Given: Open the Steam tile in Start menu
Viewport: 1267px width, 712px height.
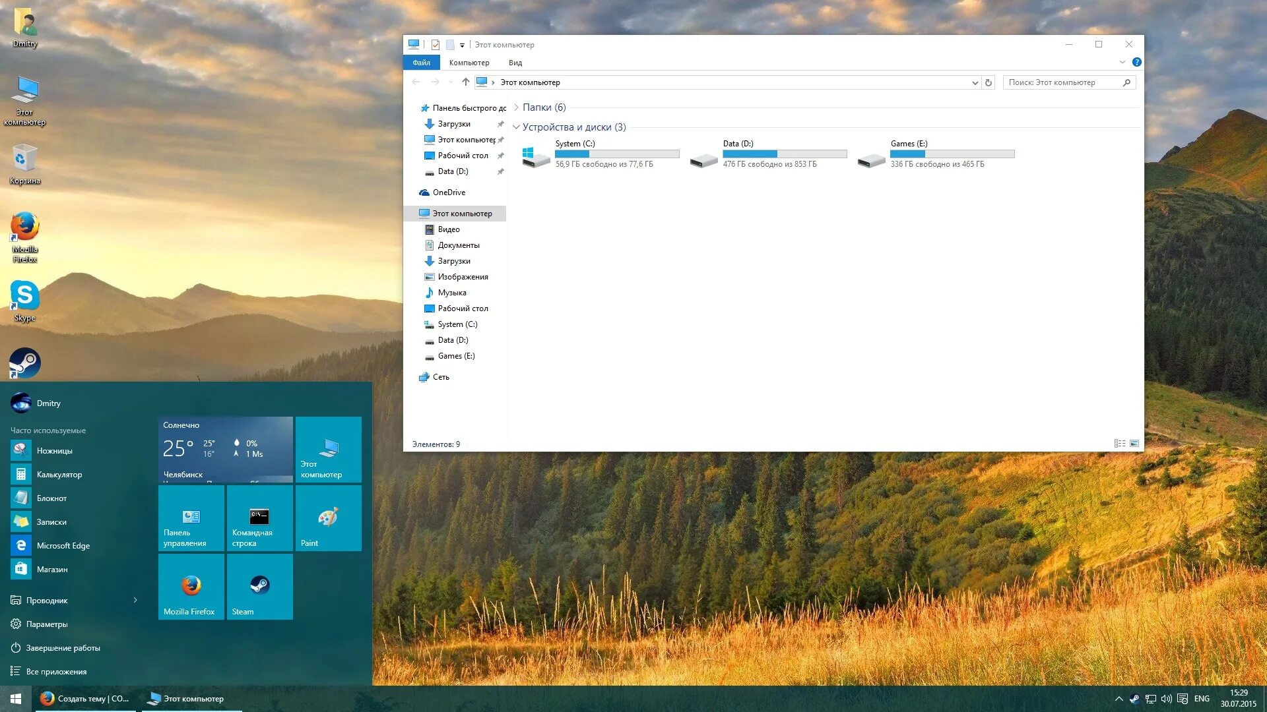Looking at the screenshot, I should coord(259,586).
